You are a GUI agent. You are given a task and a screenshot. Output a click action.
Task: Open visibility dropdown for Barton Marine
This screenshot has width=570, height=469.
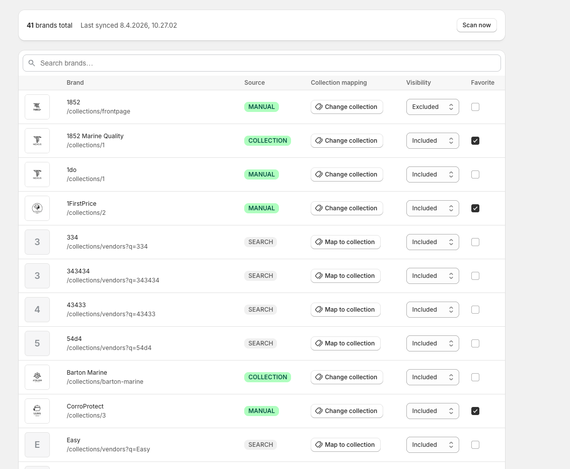[x=433, y=377]
